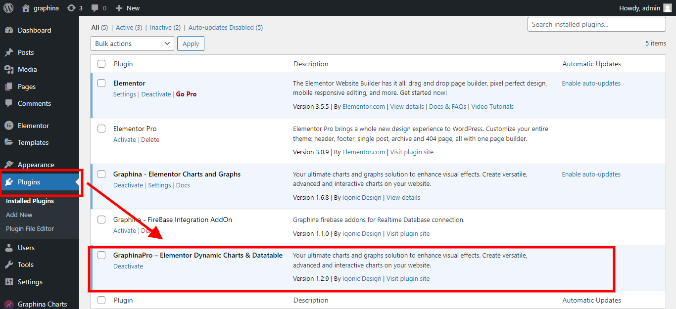676x309 pixels.
Task: View details of Graphina version 1.6.8
Action: (x=403, y=198)
